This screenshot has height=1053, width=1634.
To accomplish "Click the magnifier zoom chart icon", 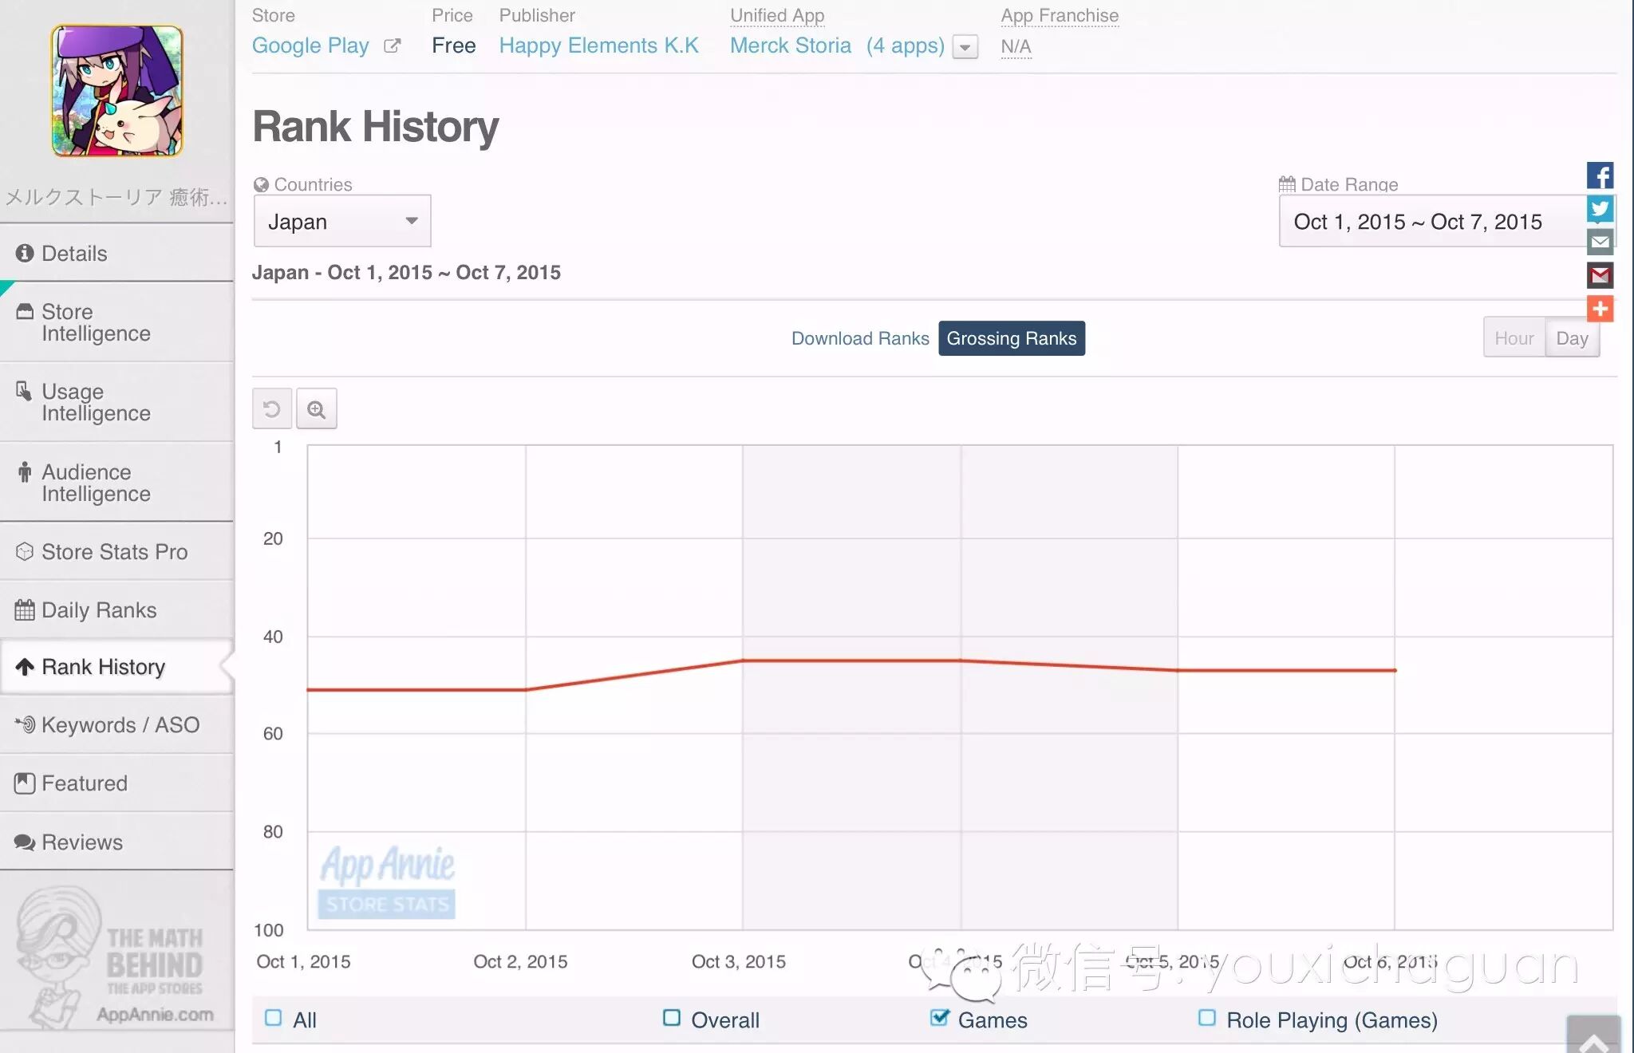I will tap(317, 409).
